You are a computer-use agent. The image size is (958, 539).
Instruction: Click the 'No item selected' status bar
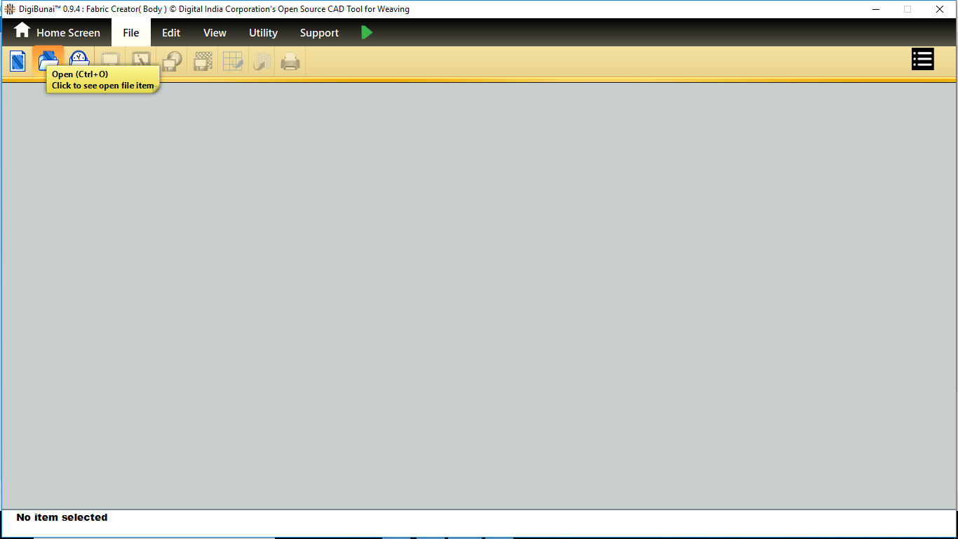[62, 517]
